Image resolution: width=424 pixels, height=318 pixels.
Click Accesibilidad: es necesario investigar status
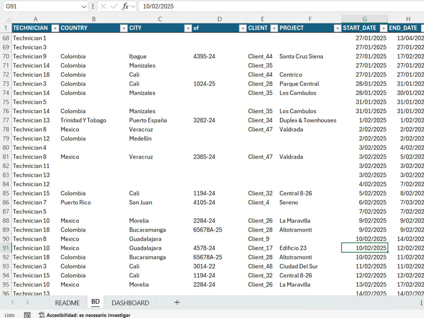click(88, 315)
